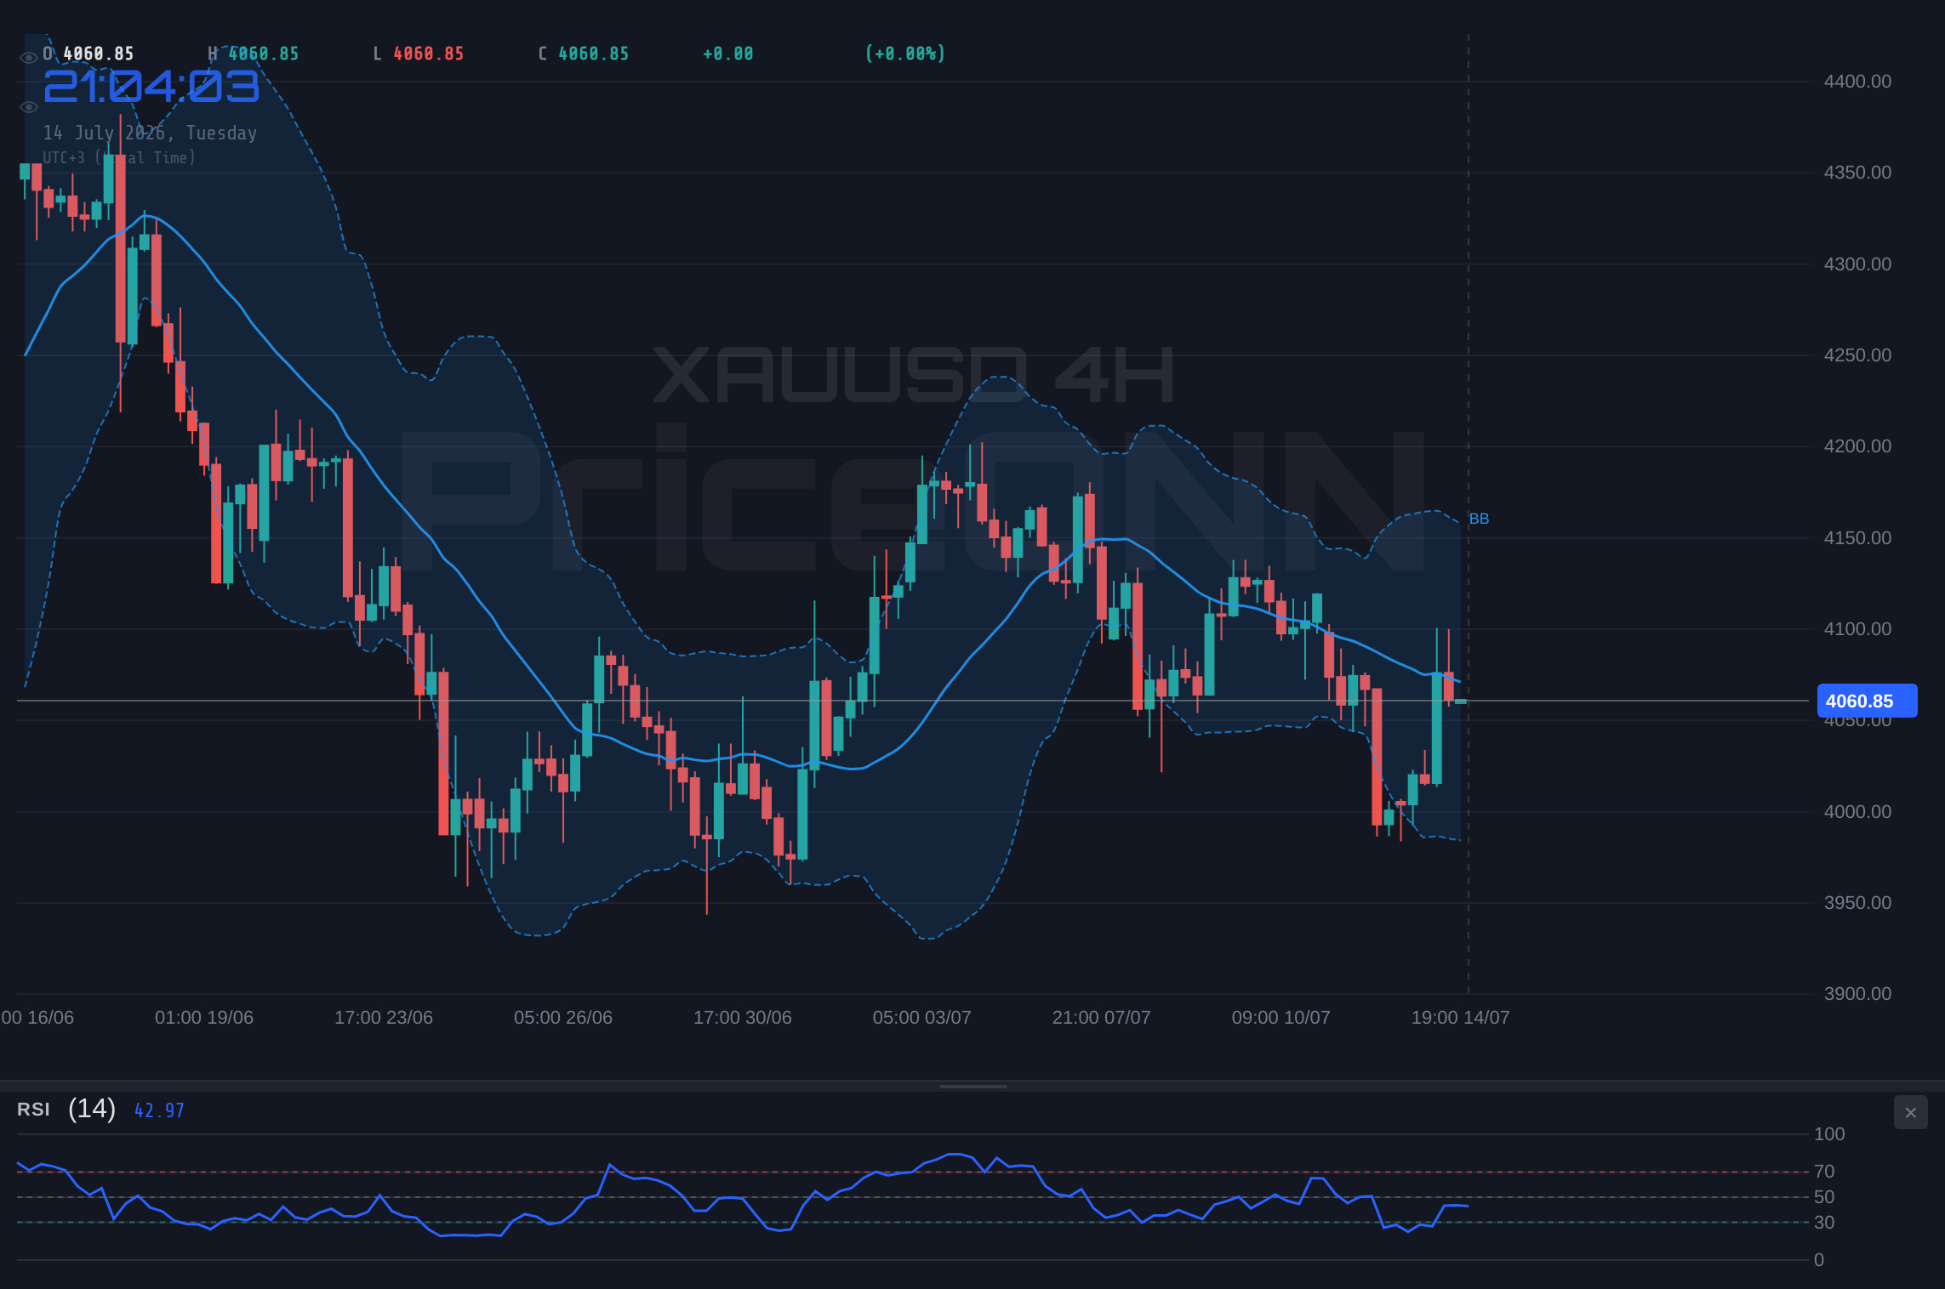
Task: Click the 3900.00 price axis label
Action: tap(1857, 994)
